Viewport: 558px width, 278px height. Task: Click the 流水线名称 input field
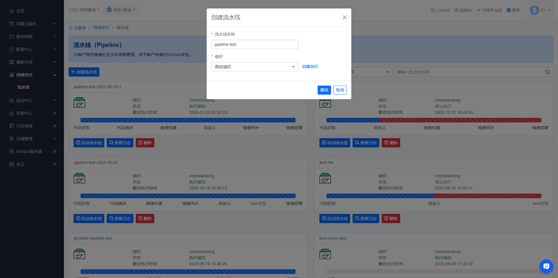255,44
